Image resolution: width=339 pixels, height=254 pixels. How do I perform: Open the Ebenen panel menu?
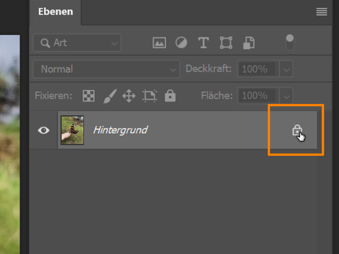tap(321, 11)
